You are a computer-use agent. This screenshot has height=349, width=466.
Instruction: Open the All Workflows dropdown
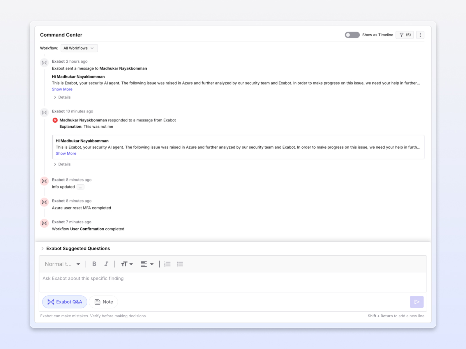pos(79,48)
